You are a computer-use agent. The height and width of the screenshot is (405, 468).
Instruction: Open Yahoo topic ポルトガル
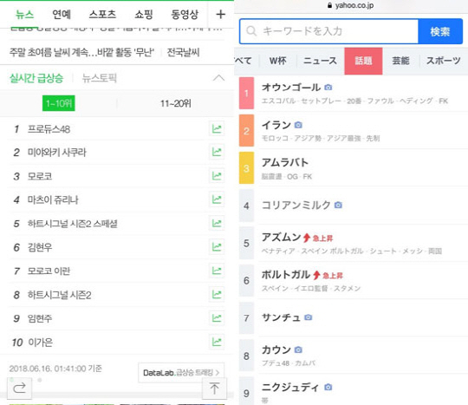(286, 274)
